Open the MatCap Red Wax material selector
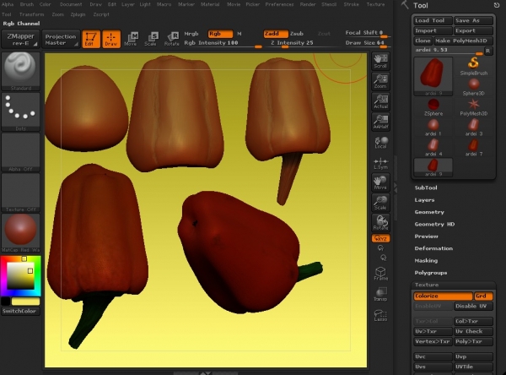506x375 pixels. (20, 233)
